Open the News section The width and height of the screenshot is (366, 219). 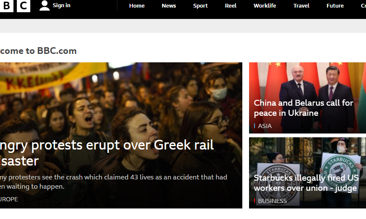tap(169, 5)
